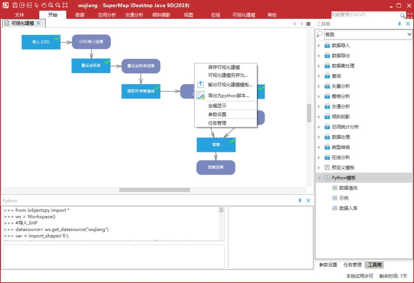Open the 裁剪 combo box dropdown

point(410,34)
